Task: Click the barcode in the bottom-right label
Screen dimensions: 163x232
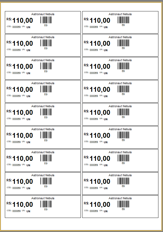Action: 123,204
